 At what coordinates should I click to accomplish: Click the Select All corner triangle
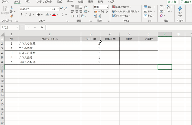pyautogui.click(x=2, y=34)
